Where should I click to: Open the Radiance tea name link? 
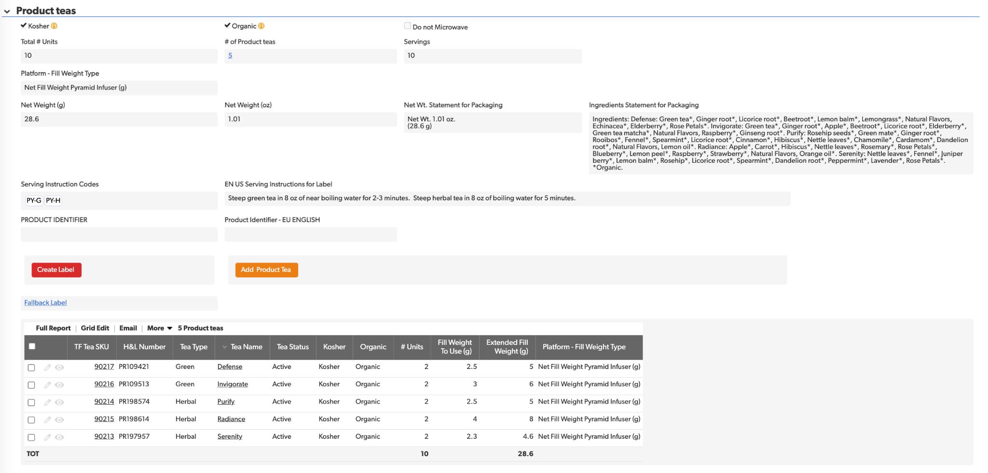[231, 419]
